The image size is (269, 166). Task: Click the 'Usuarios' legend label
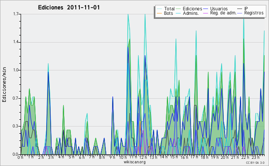219,9
